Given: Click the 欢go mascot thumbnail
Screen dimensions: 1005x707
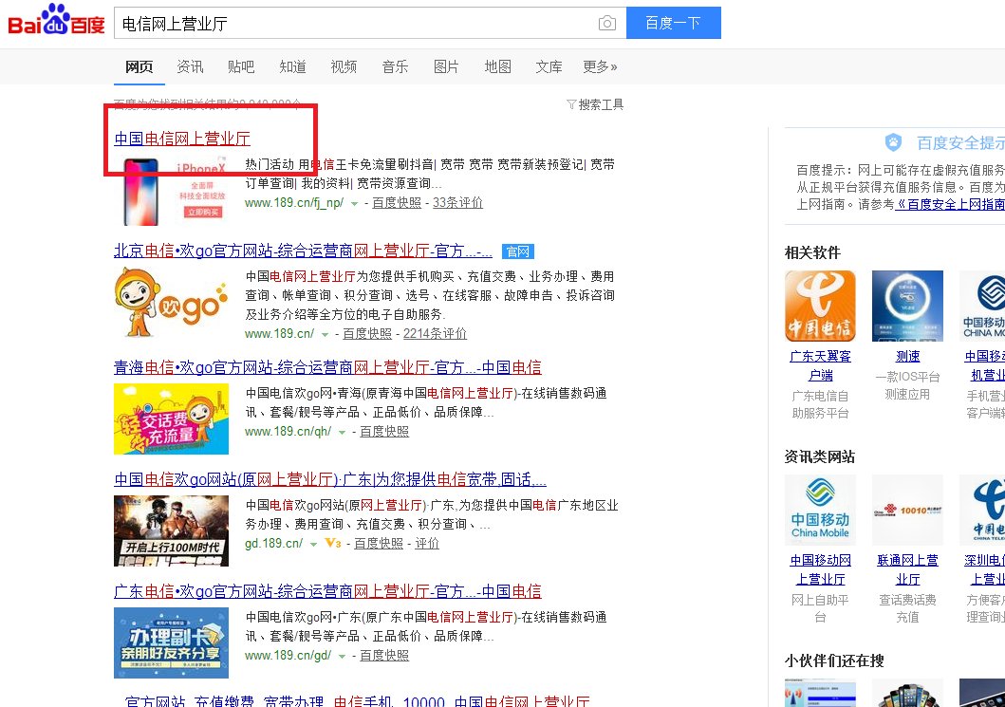Looking at the screenshot, I should point(171,303).
